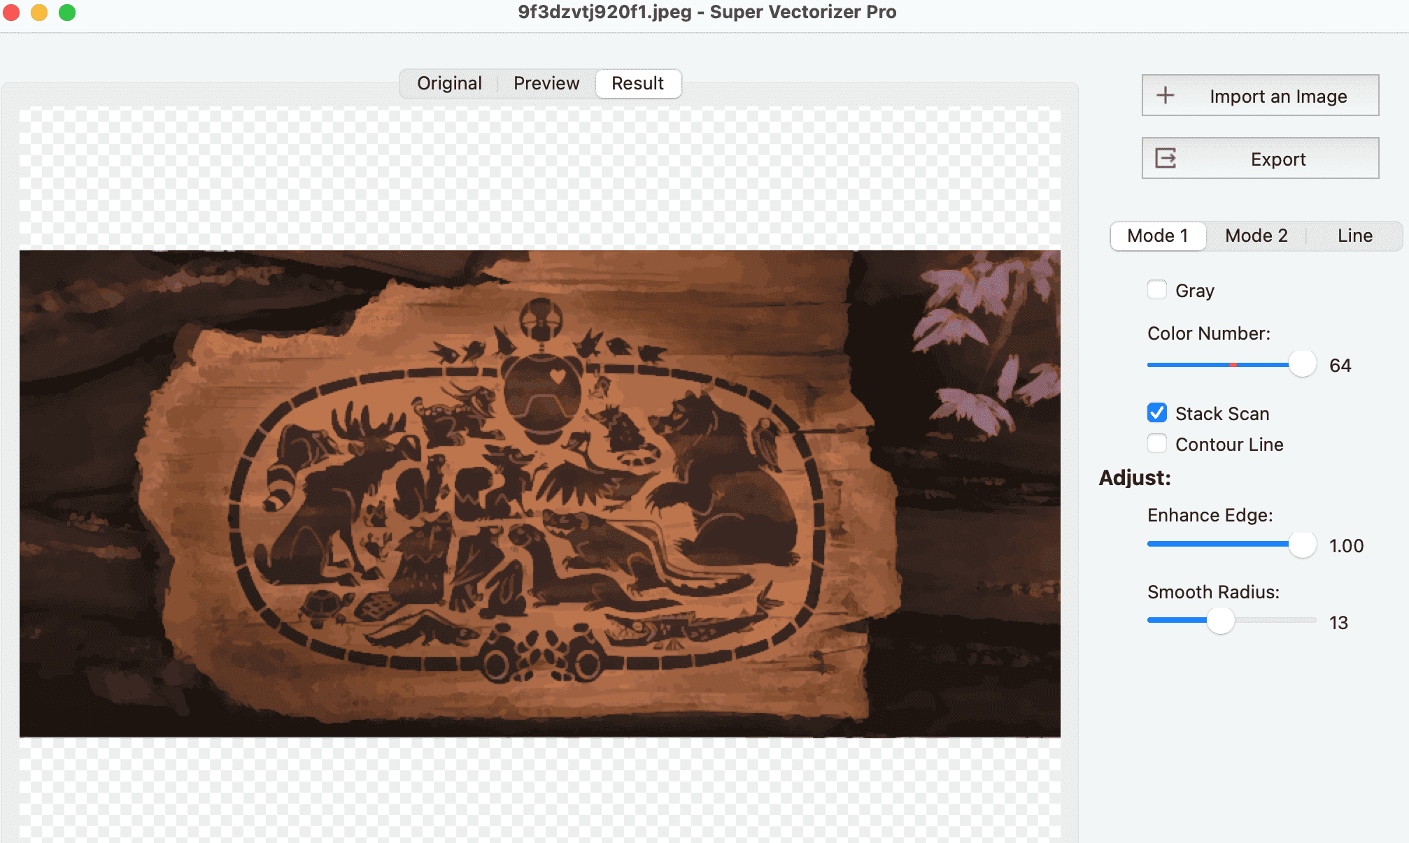Click the Adjust: section heading

tap(1134, 478)
